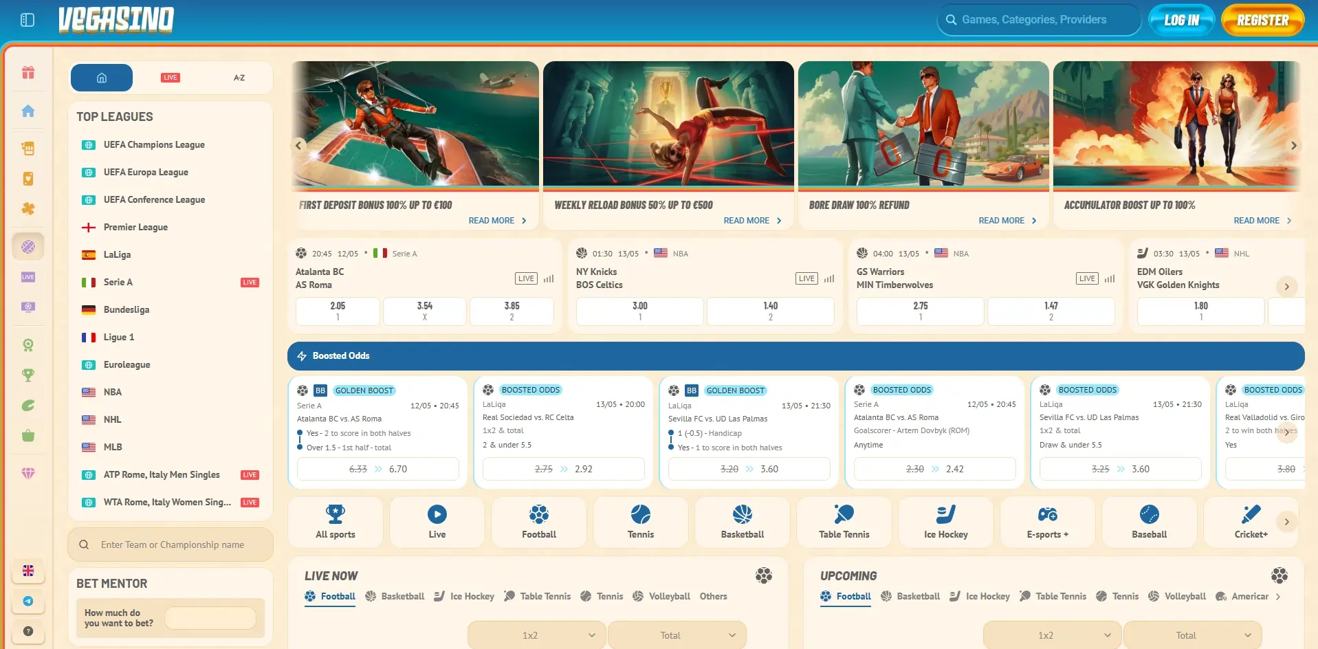Open the 1x2 dropdown under Live Now

pyautogui.click(x=537, y=635)
